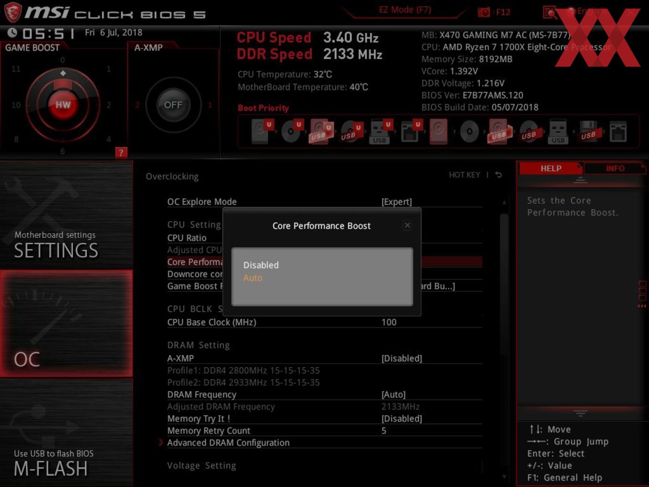Viewport: 649px width, 487px height.
Task: Select the UEFI USB hard disk boot icon
Action: (321, 131)
